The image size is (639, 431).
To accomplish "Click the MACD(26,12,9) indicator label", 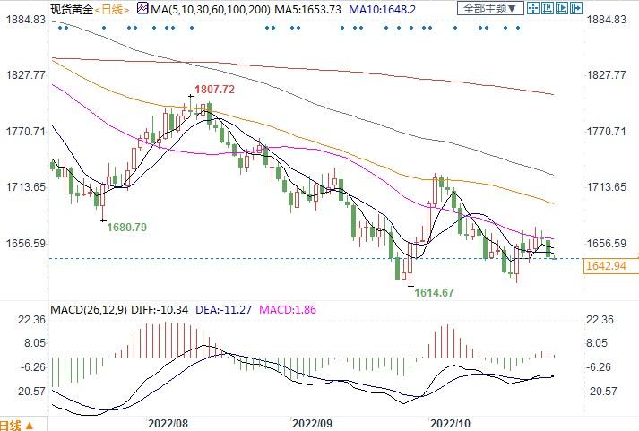I will (89, 310).
